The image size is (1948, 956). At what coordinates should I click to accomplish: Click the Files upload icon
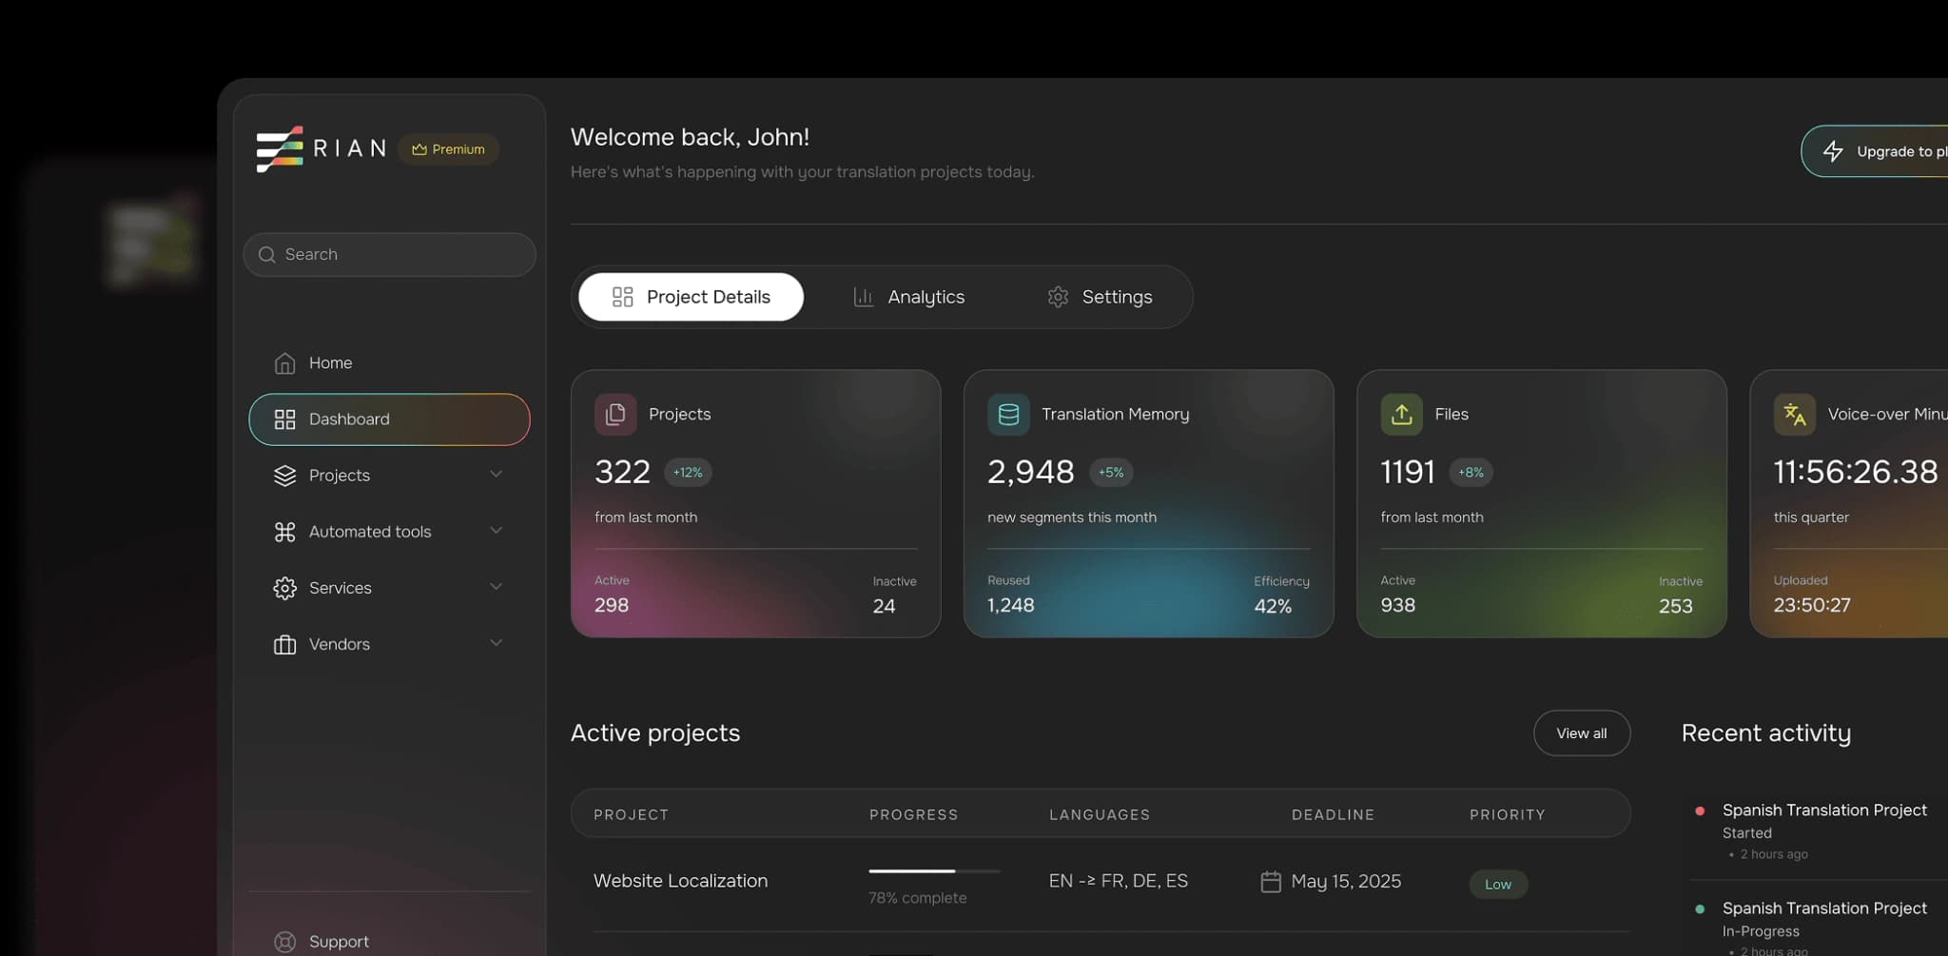coord(1401,414)
